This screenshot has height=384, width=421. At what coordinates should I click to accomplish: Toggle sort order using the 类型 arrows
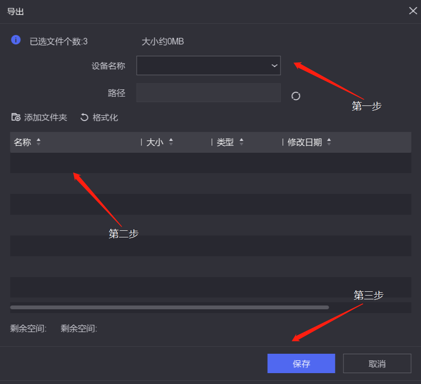242,142
